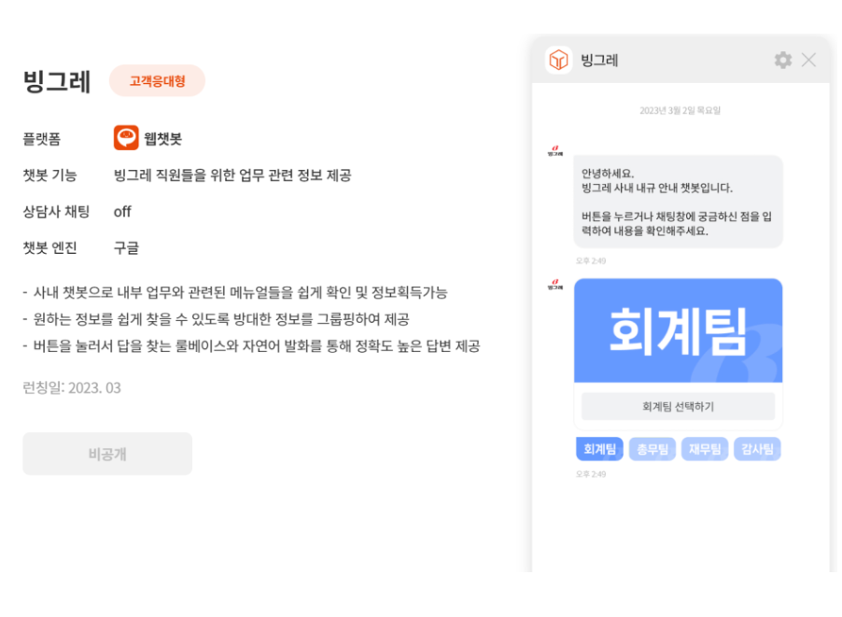Image resolution: width=842 pixels, height=617 pixels.
Task: Click the blue 회계팀 card image
Action: pos(679,330)
